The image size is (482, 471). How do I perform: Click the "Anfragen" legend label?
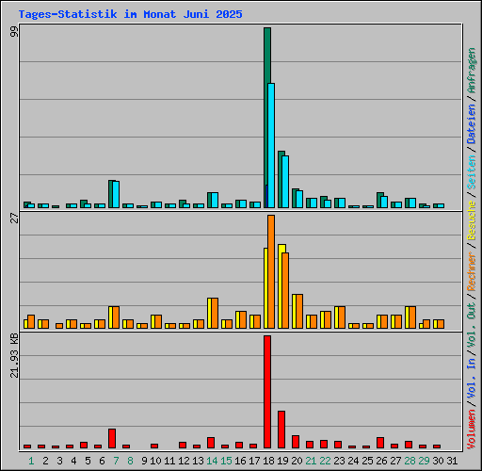[472, 70]
